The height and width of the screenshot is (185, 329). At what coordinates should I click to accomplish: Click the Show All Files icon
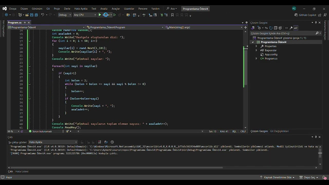tap(280, 28)
